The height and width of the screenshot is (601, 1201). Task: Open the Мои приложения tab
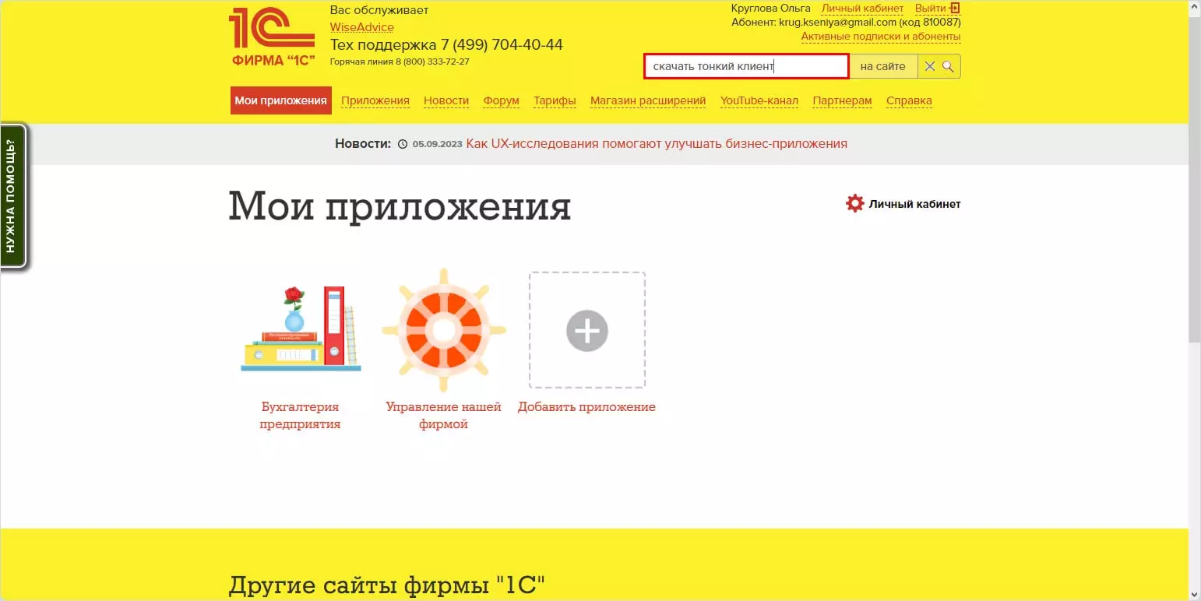coord(281,100)
